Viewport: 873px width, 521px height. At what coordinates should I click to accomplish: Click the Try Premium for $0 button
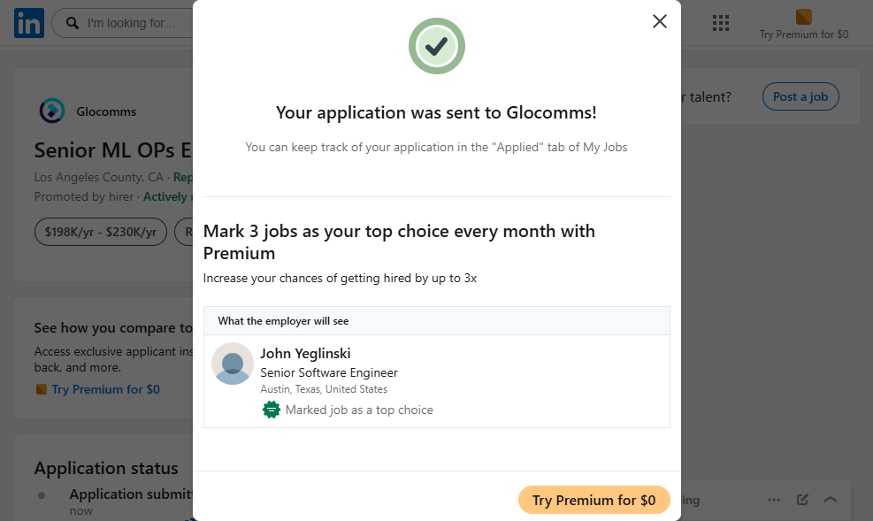(x=593, y=500)
